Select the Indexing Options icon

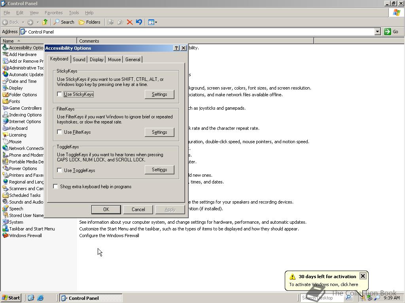click(x=6, y=115)
